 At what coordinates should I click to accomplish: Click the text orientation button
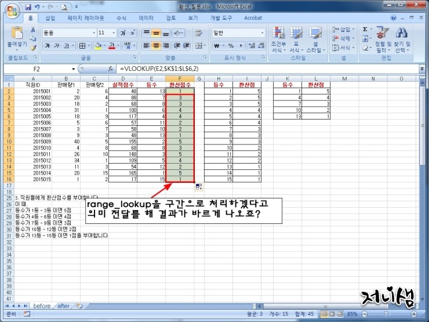(x=178, y=33)
